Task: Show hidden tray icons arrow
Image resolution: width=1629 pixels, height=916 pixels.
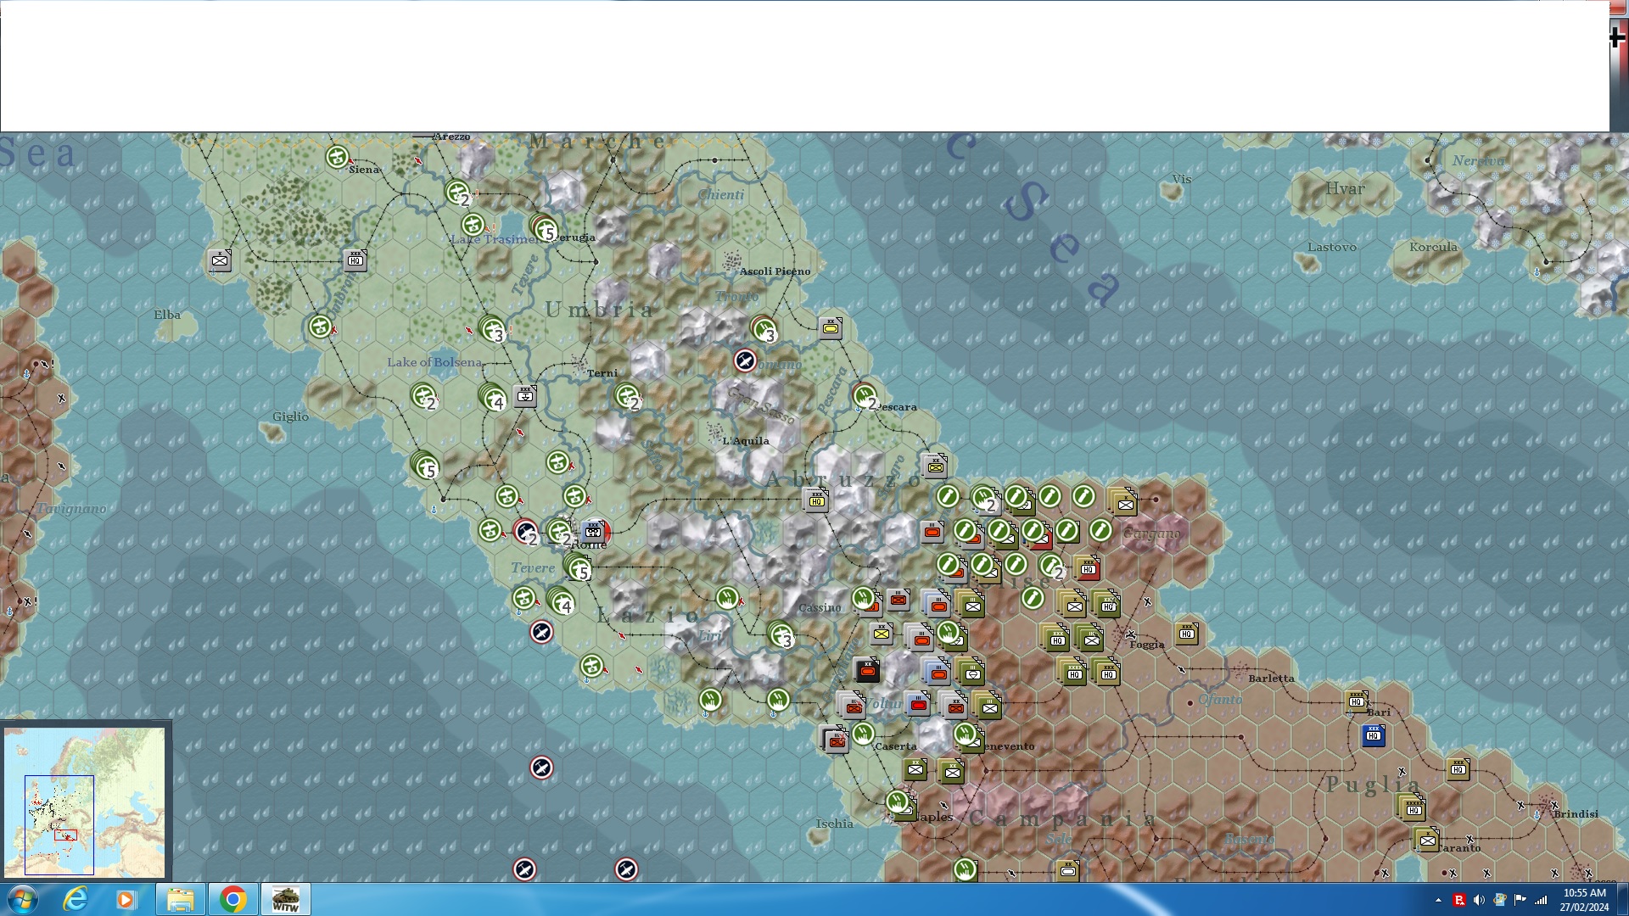Action: [1438, 900]
